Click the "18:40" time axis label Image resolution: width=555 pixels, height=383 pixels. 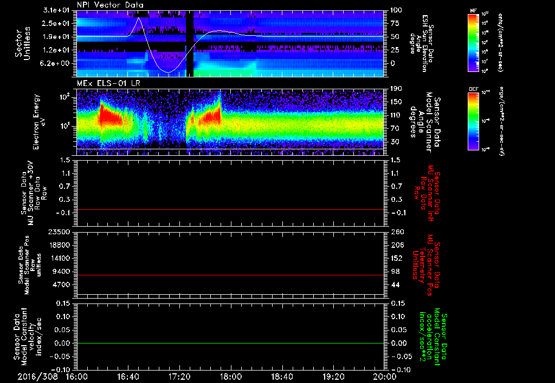(282, 377)
